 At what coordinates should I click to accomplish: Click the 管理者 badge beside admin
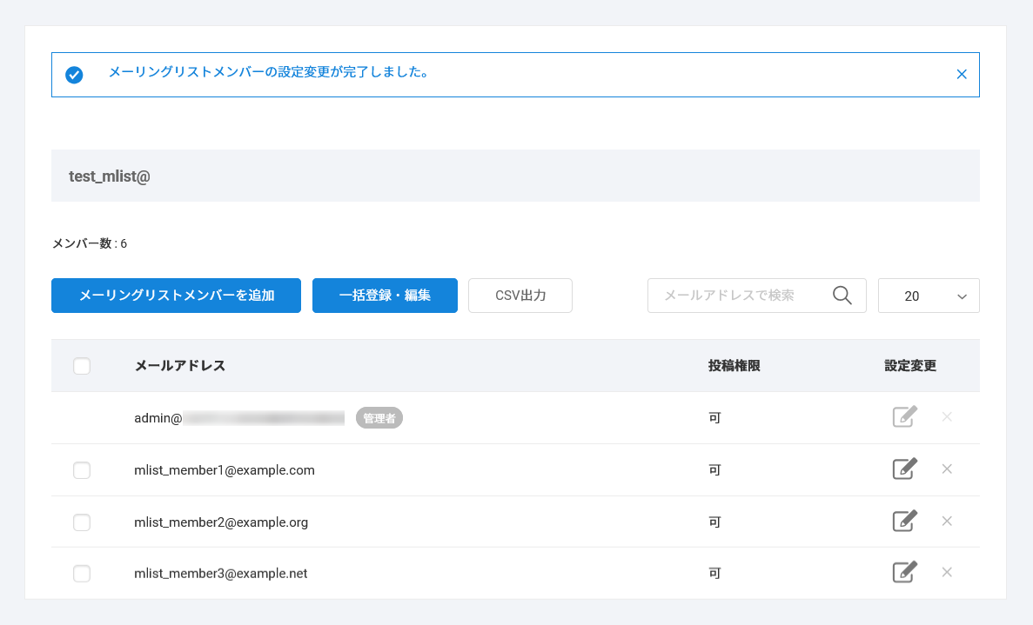point(379,418)
